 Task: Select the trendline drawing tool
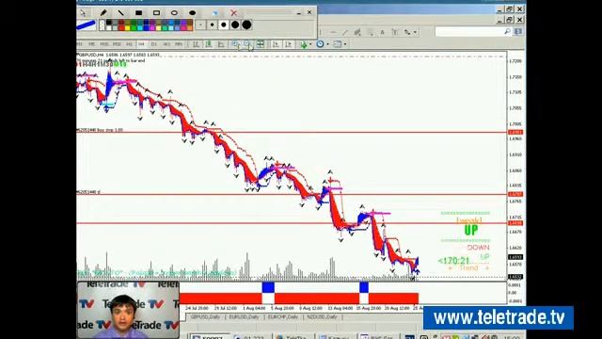pyautogui.click(x=345, y=32)
